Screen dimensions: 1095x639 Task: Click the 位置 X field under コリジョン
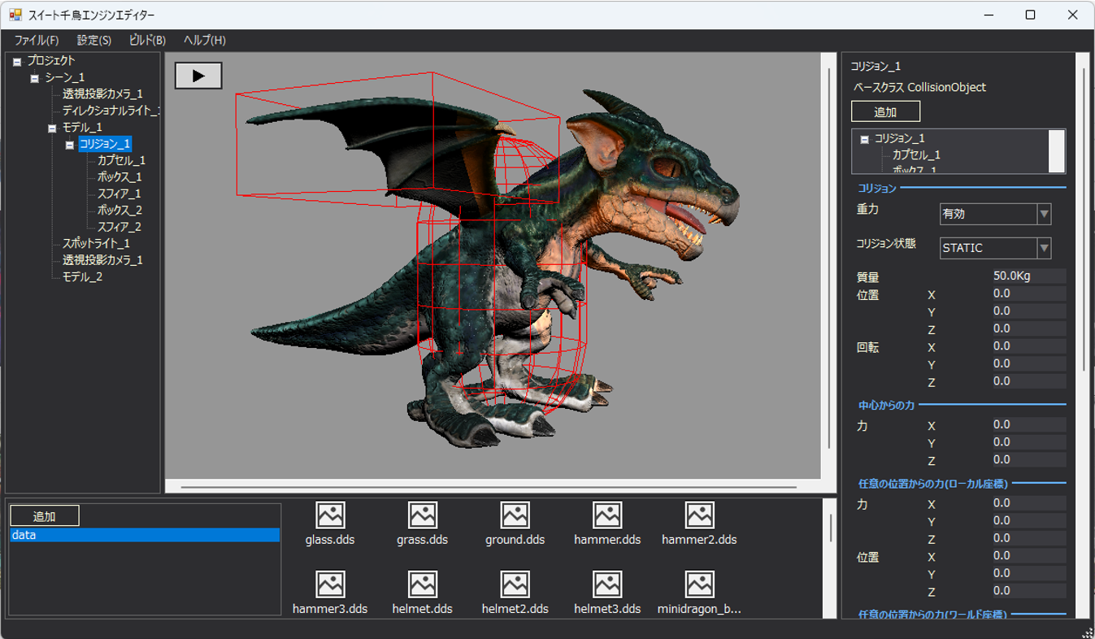coord(1029,293)
